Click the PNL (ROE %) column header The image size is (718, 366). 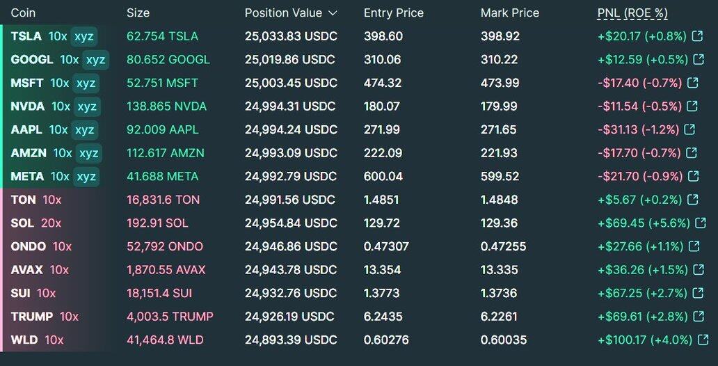point(632,13)
